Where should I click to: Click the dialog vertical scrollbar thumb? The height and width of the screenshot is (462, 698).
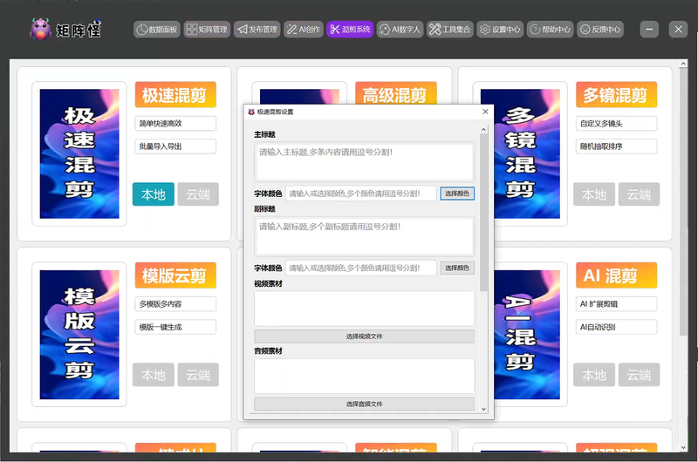coord(483,213)
